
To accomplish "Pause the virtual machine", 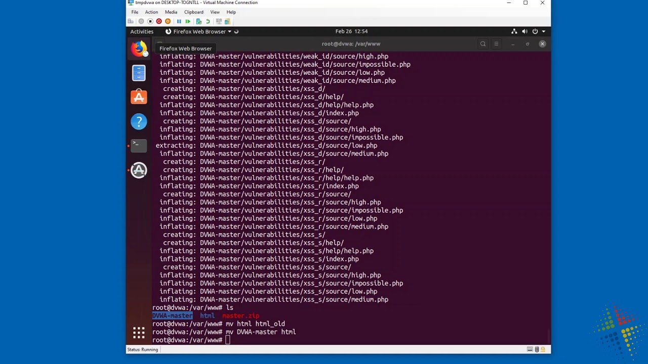I will coord(179,21).
